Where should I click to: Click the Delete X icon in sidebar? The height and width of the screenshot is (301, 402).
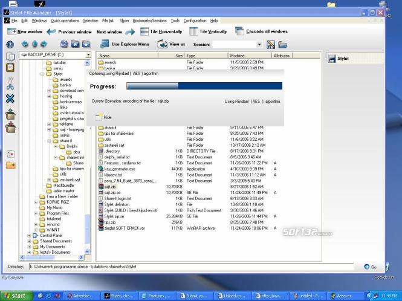(10, 99)
